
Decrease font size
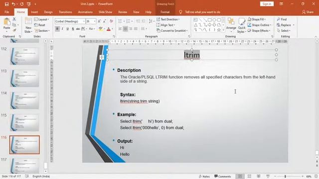(x=105, y=21)
